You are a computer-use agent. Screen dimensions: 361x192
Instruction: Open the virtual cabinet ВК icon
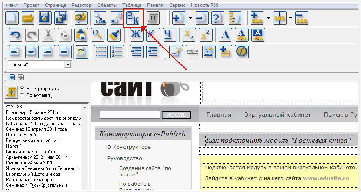pyautogui.click(x=134, y=18)
